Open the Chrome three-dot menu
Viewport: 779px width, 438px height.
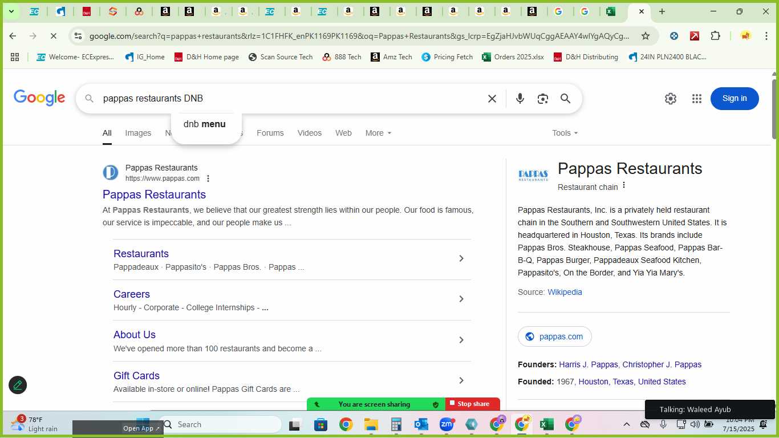pyautogui.click(x=766, y=36)
